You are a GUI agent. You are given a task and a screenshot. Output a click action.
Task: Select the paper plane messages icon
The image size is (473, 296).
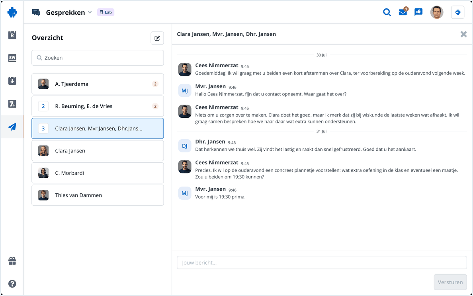tap(12, 127)
